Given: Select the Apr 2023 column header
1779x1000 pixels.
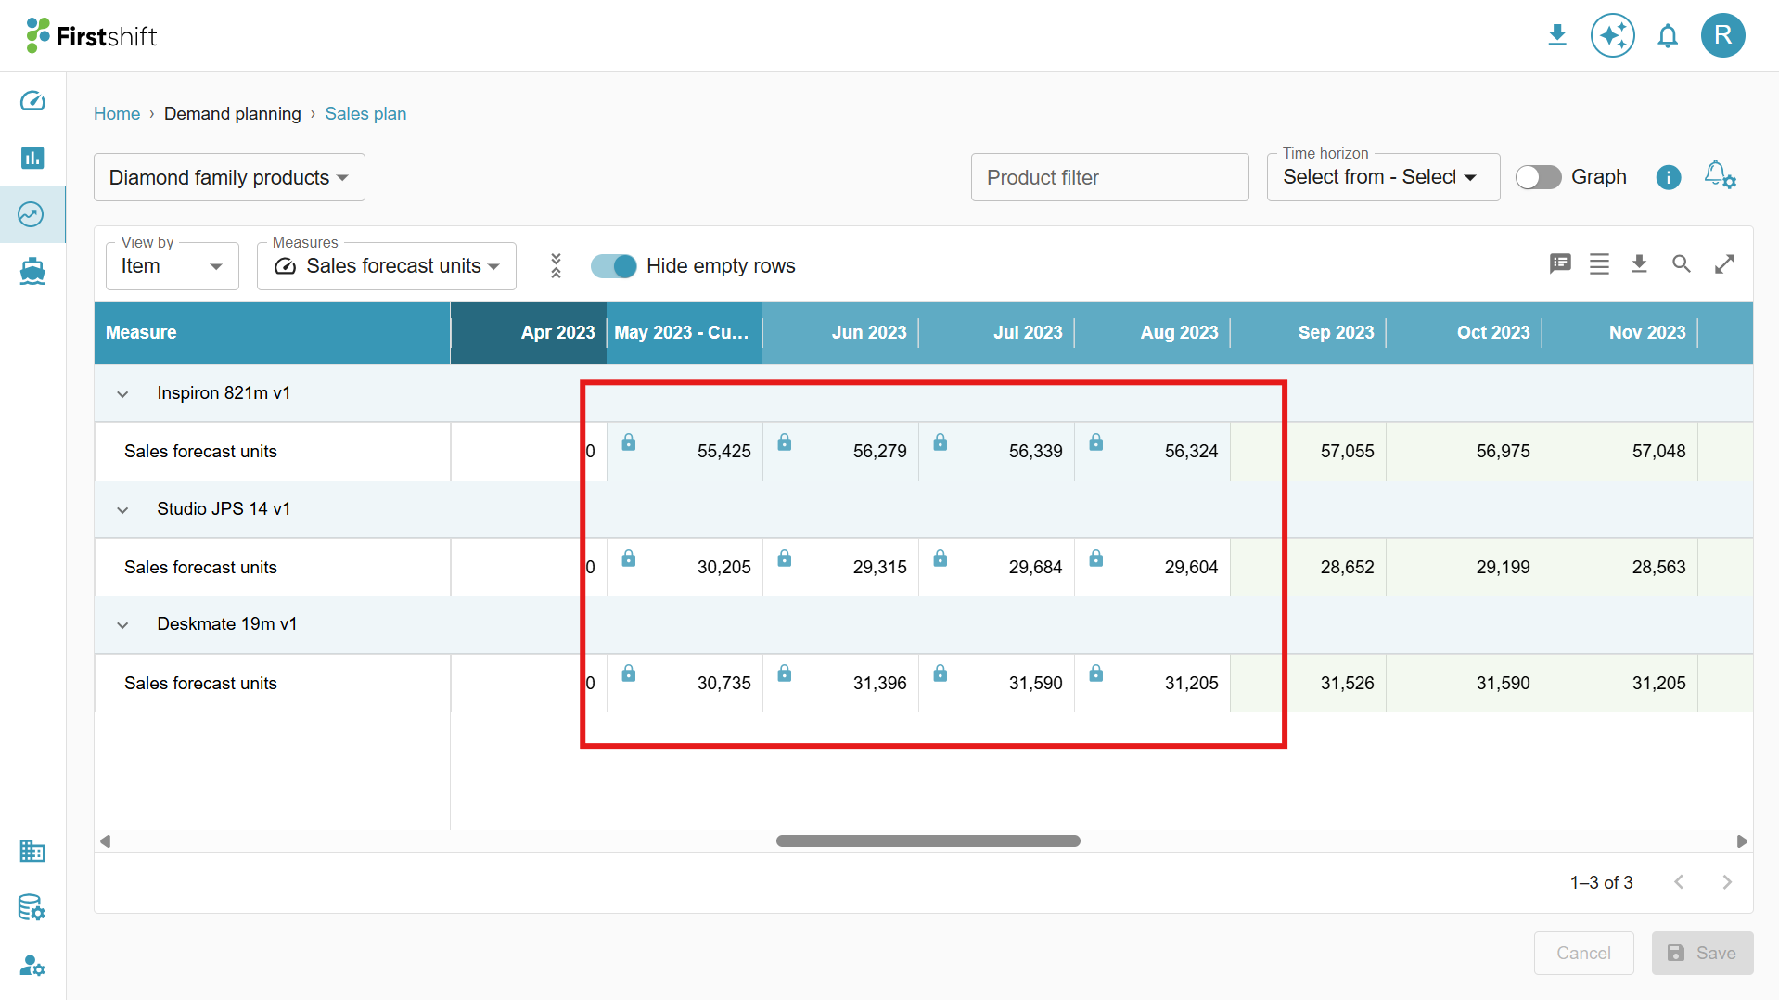Looking at the screenshot, I should (529, 332).
